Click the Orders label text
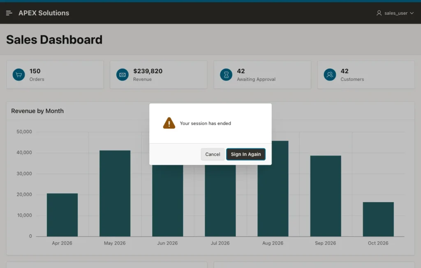 point(37,79)
